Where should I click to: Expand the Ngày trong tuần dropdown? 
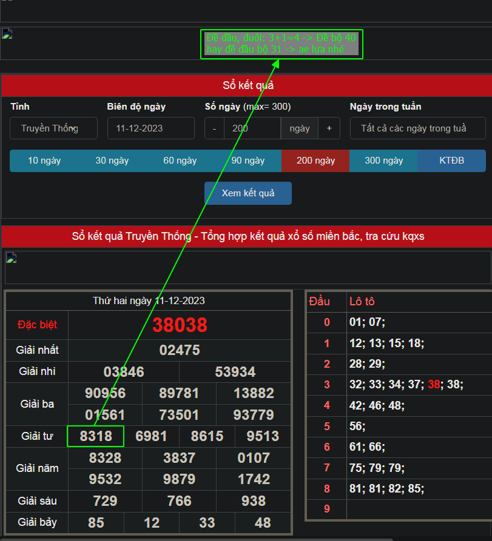click(417, 128)
